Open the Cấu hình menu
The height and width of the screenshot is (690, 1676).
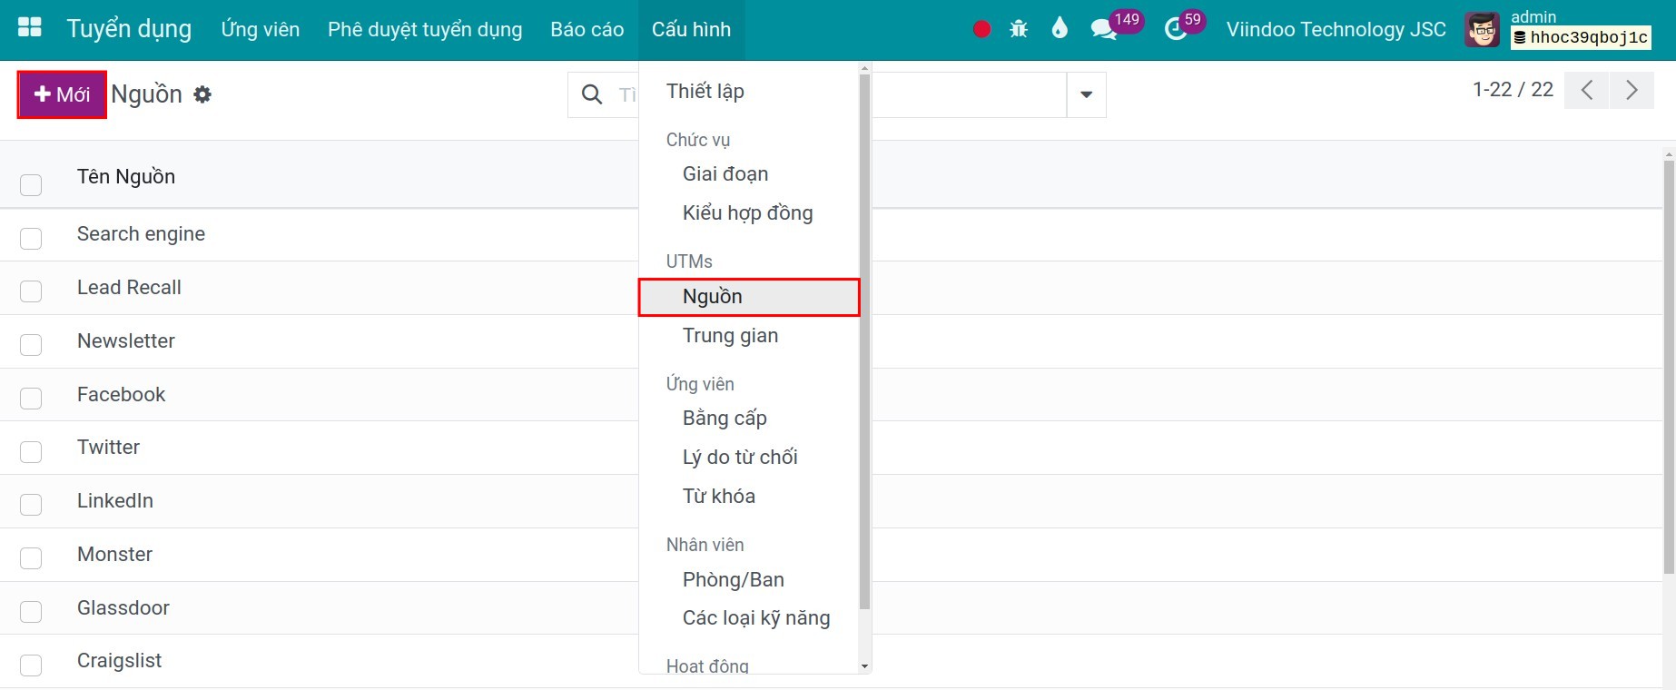tap(691, 30)
